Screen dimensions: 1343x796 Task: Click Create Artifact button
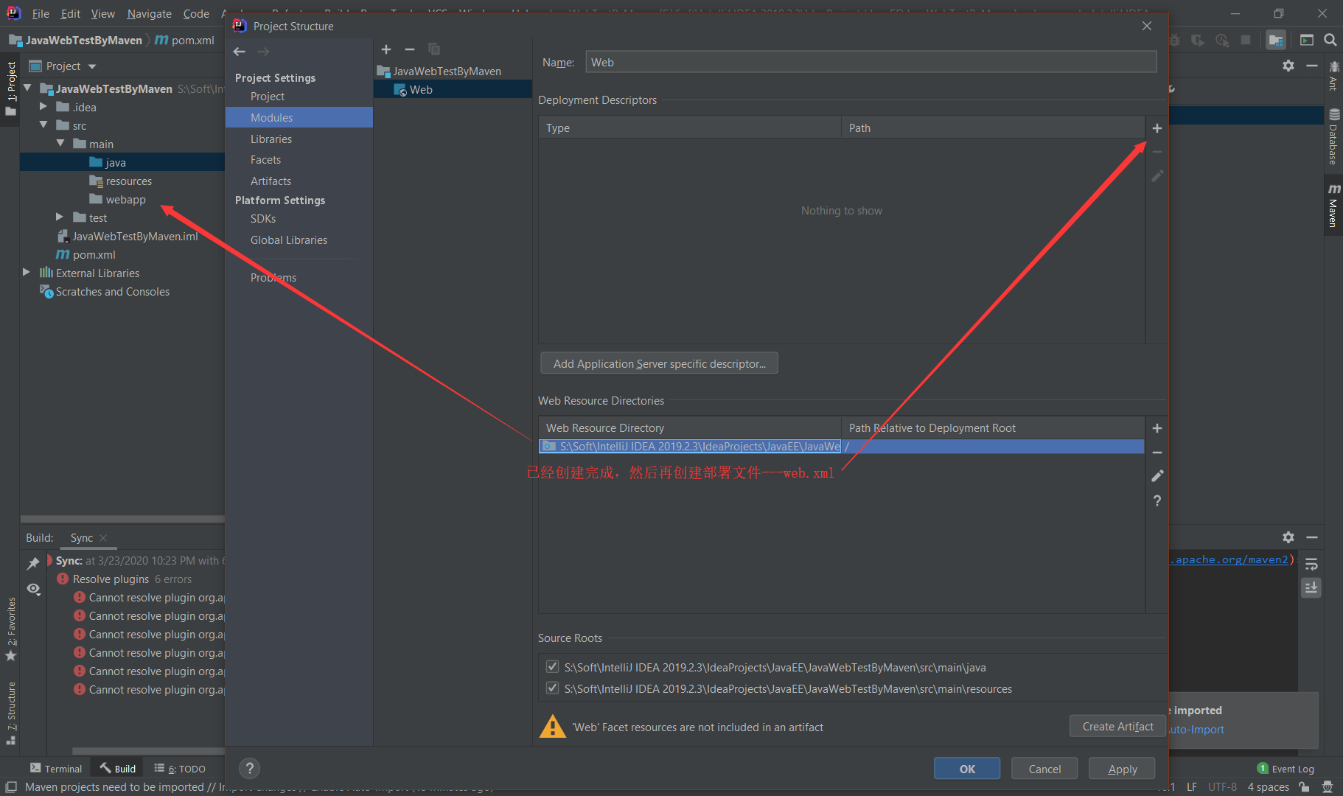(x=1117, y=726)
